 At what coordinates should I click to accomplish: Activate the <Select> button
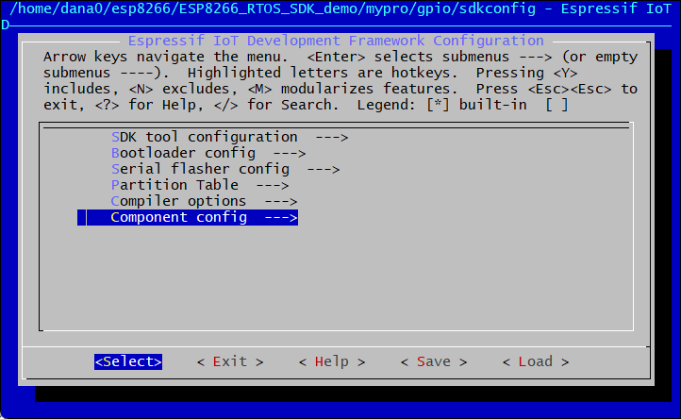click(128, 361)
